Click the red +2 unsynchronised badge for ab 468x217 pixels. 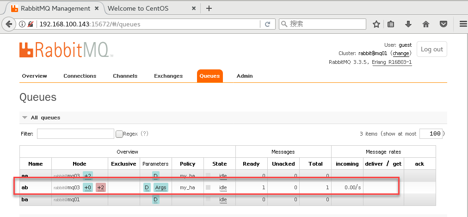(x=101, y=188)
